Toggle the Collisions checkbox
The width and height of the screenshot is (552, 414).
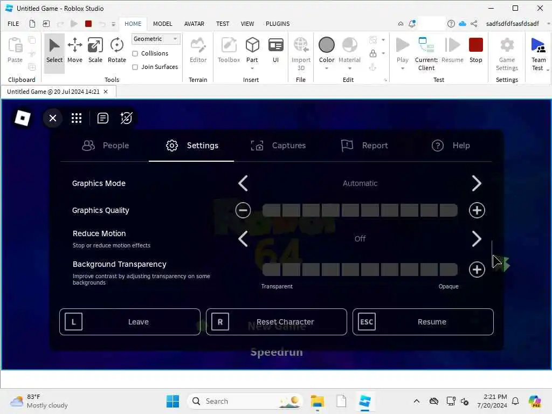[135, 53]
